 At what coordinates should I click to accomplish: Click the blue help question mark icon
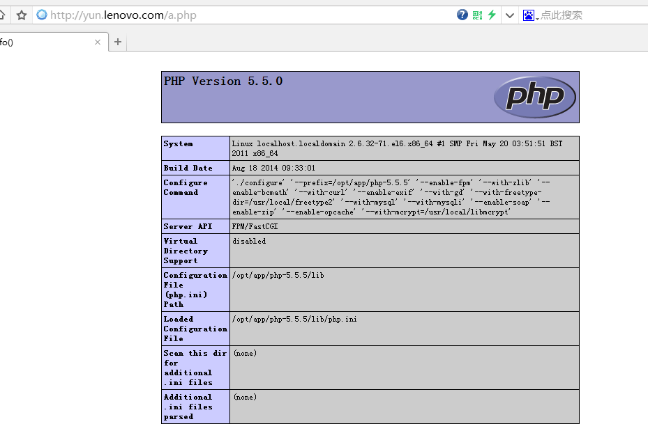click(x=462, y=15)
